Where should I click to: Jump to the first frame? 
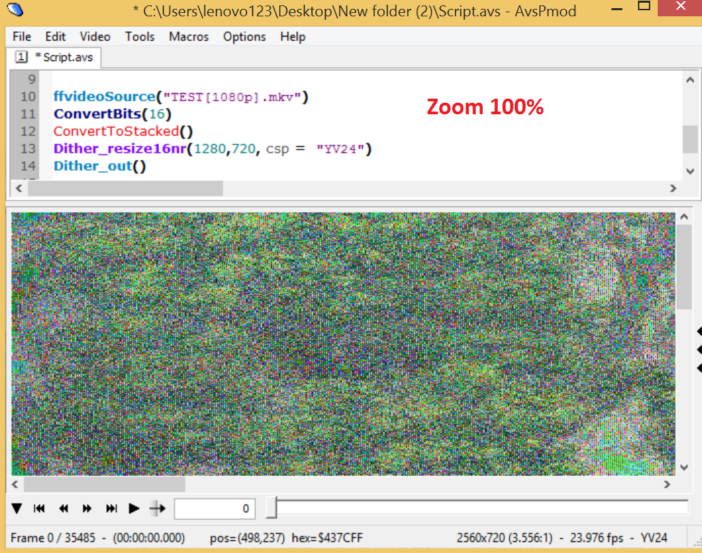click(39, 508)
